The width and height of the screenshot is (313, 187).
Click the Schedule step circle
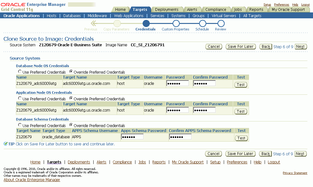click(x=203, y=23)
